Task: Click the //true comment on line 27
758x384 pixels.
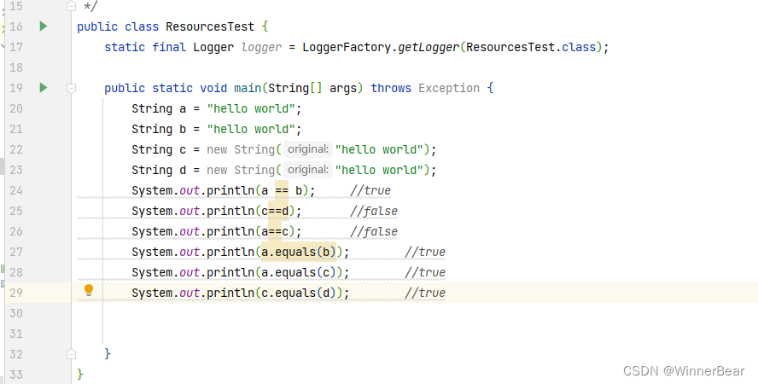Action: pos(425,252)
